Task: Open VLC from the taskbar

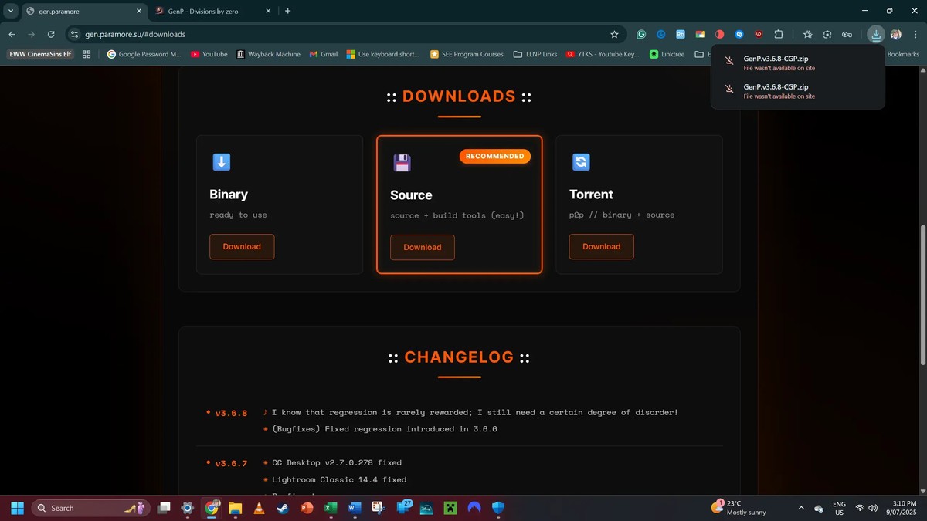Action: 259,508
